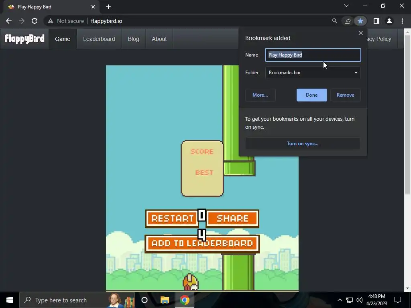
Task: Open the Folder dropdown showing Bookmarks bar
Action: coord(313,73)
